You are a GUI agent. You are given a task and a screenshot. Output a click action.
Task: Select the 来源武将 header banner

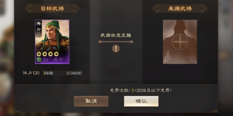point(180,8)
